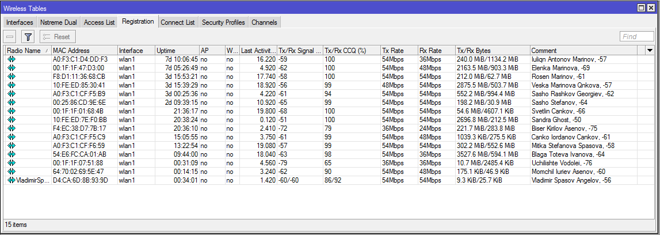The height and width of the screenshot is (235, 660).
Task: Click comment Momchil Iuriev Asenov, -60
Action: pos(569,172)
